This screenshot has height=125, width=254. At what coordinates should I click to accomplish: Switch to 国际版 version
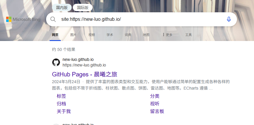83,8
